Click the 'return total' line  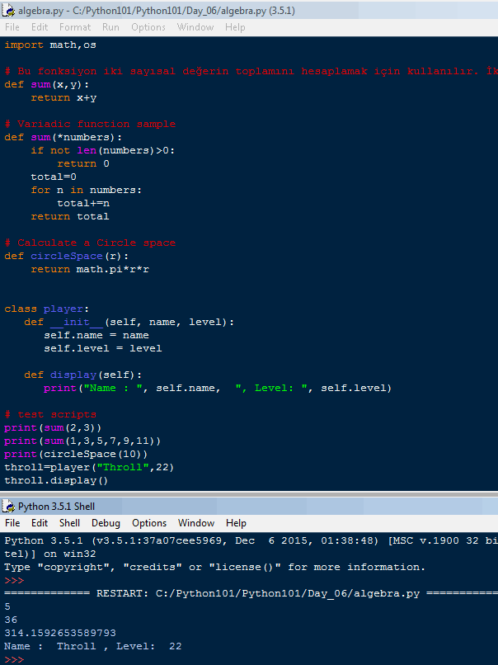[x=70, y=216]
